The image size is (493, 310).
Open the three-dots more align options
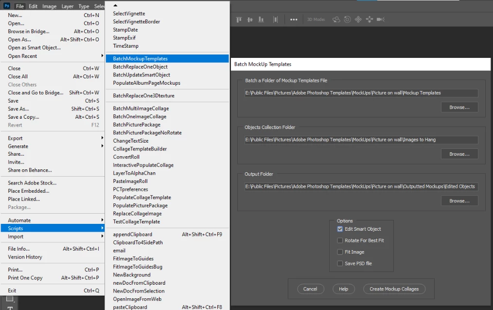[x=294, y=19]
